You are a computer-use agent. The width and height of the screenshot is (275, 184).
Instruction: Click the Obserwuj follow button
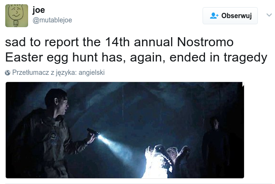pyautogui.click(x=230, y=16)
